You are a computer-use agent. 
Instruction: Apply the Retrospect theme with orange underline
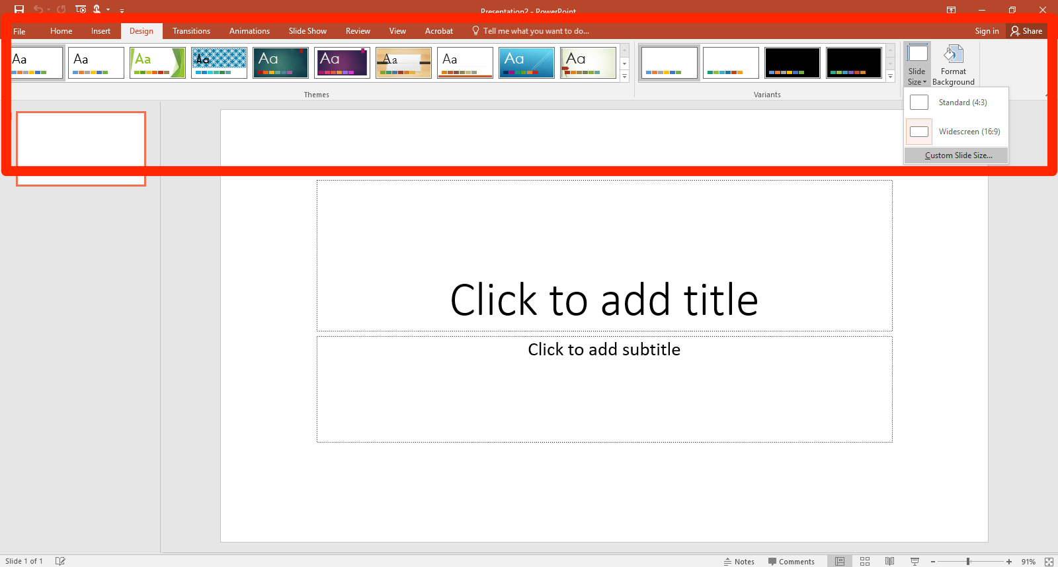465,63
